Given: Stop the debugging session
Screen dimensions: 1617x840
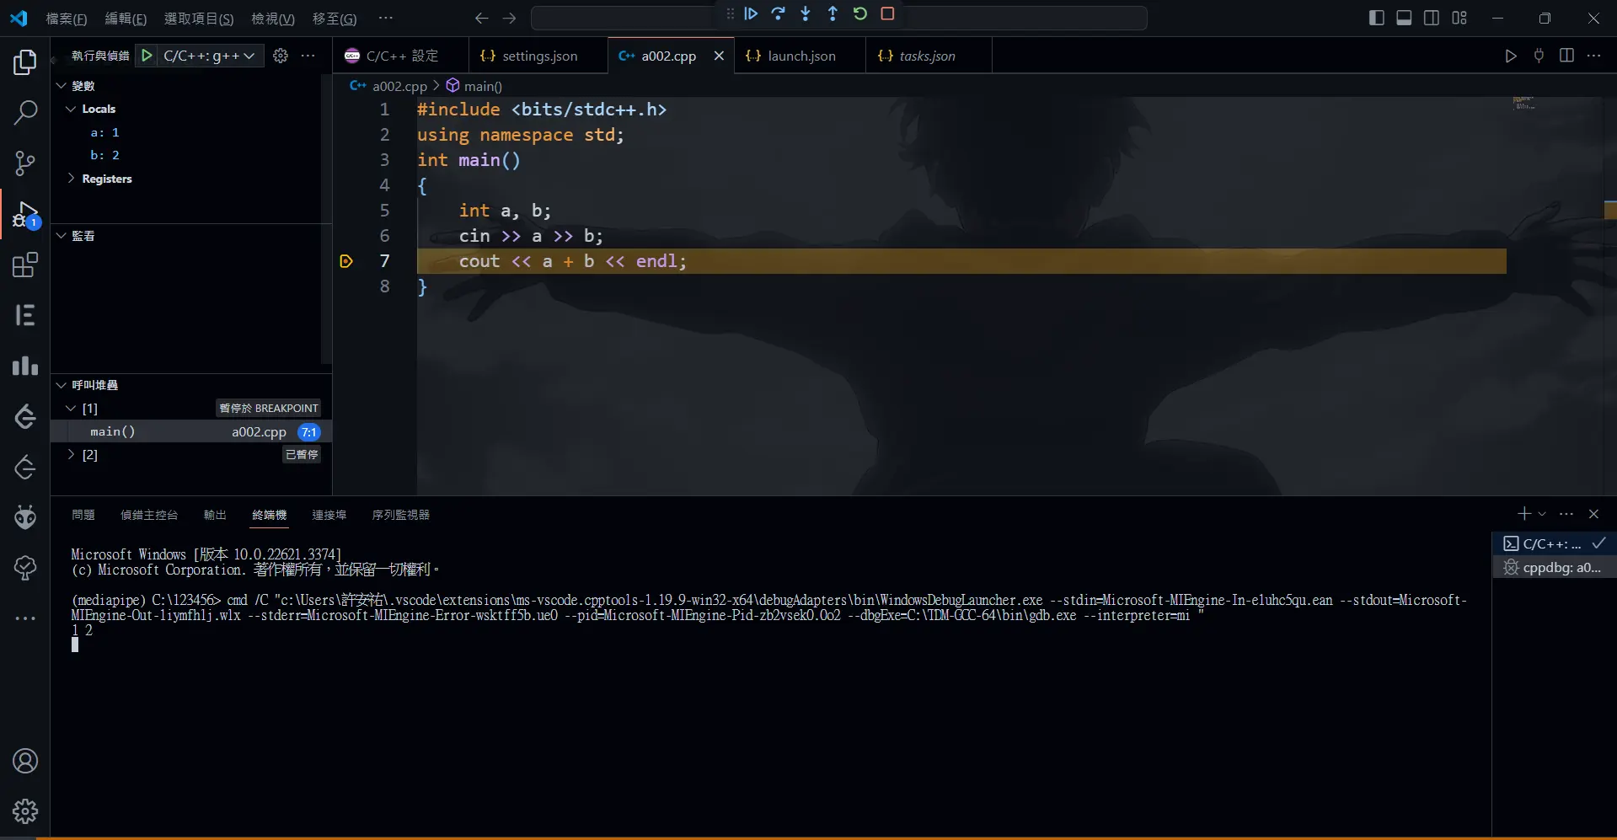Looking at the screenshot, I should 887,14.
